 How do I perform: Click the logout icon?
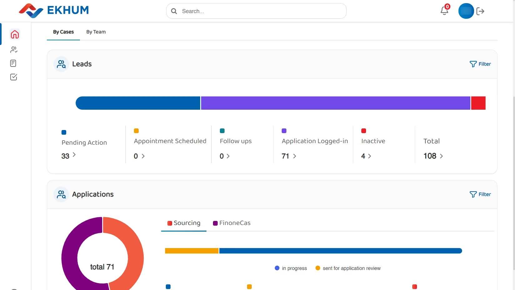point(480,11)
